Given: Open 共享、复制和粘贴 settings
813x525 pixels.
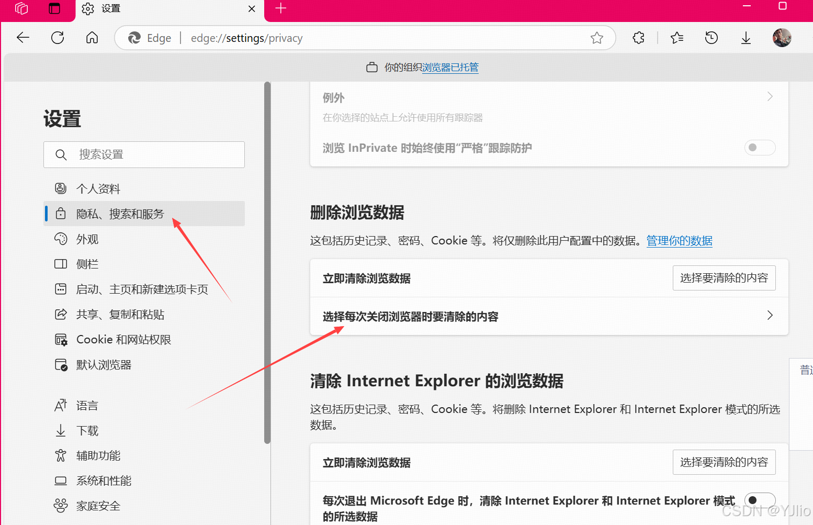Looking at the screenshot, I should tap(144, 315).
